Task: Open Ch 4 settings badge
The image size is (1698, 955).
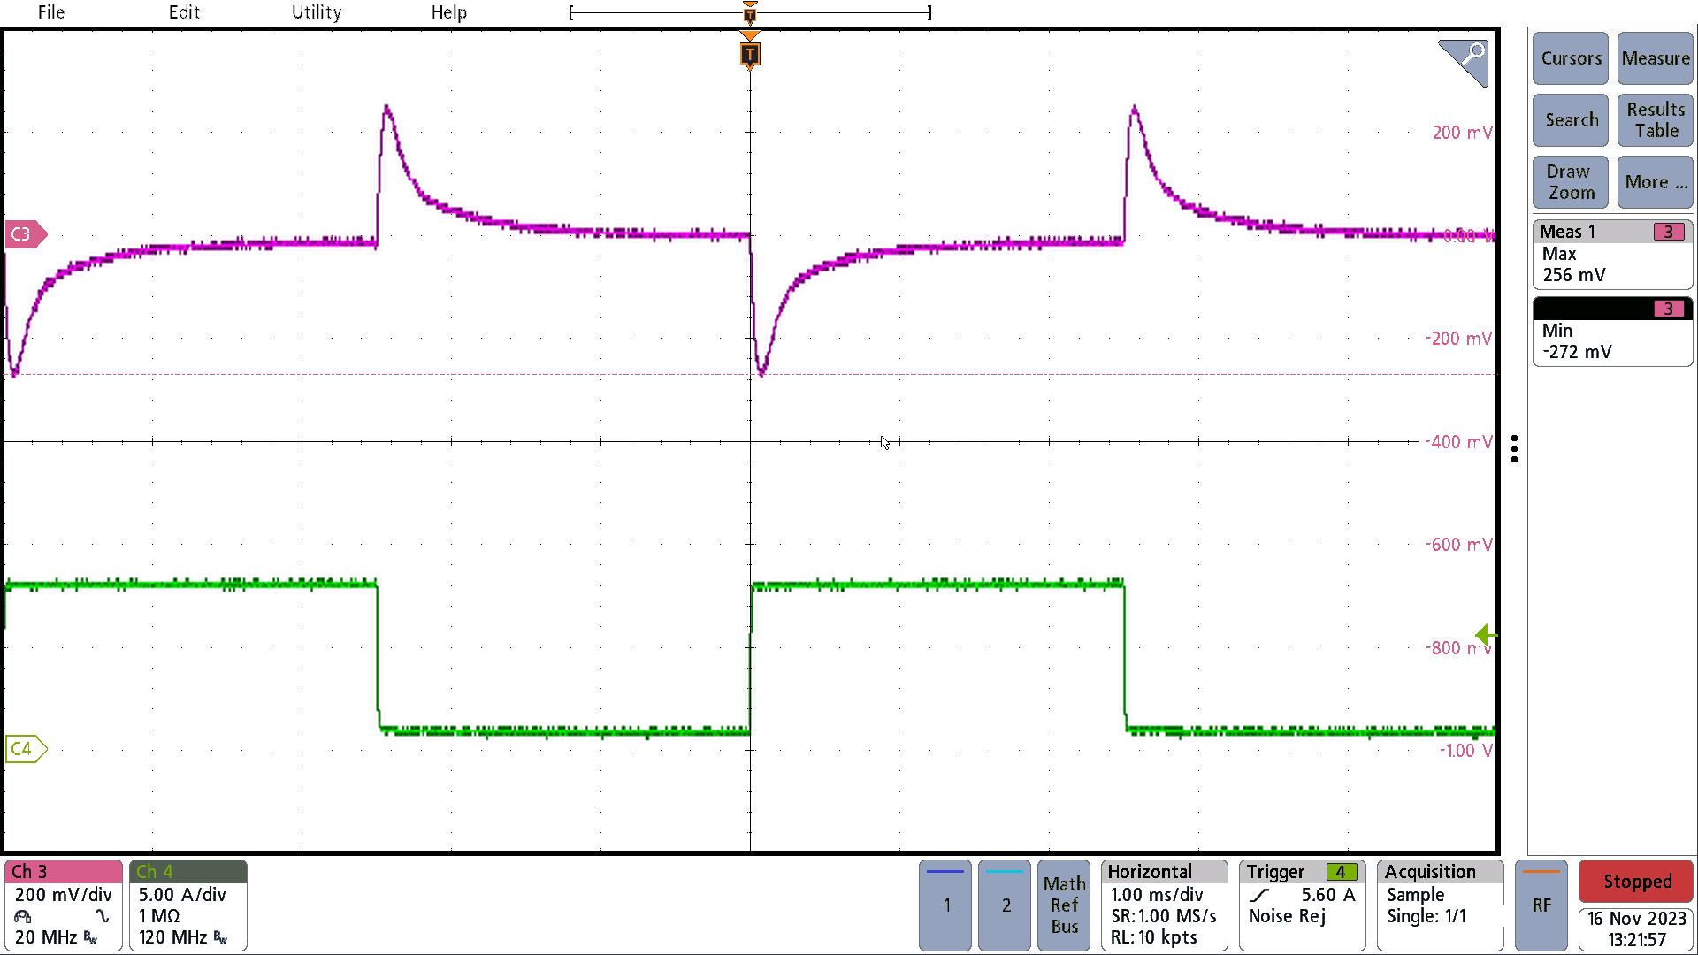Action: [188, 905]
